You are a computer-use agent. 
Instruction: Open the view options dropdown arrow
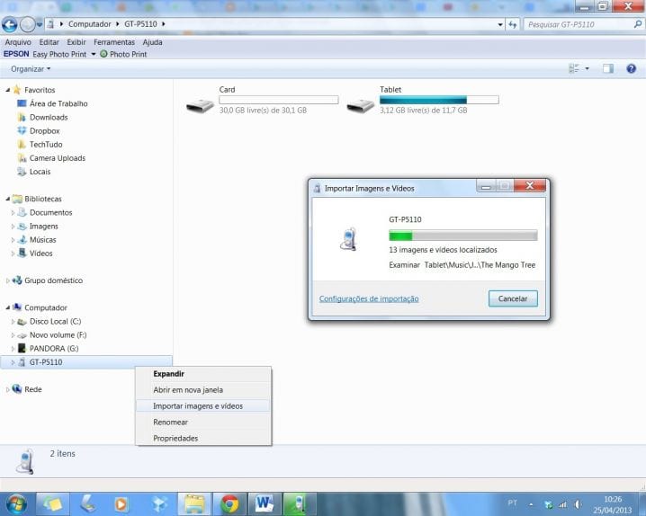(x=588, y=68)
